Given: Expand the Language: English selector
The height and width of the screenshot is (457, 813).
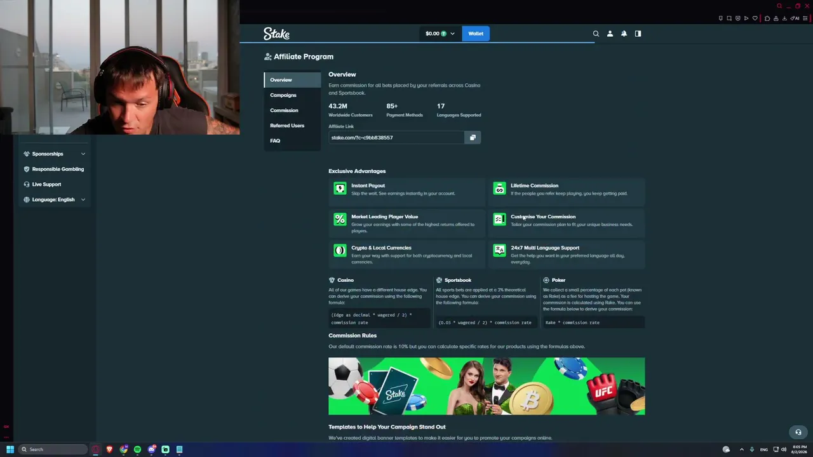Looking at the screenshot, I should click(54, 199).
